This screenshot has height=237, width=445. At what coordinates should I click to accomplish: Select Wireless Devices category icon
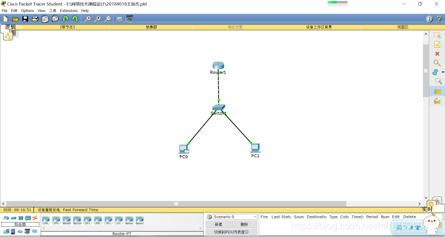pyautogui.click(x=28, y=218)
